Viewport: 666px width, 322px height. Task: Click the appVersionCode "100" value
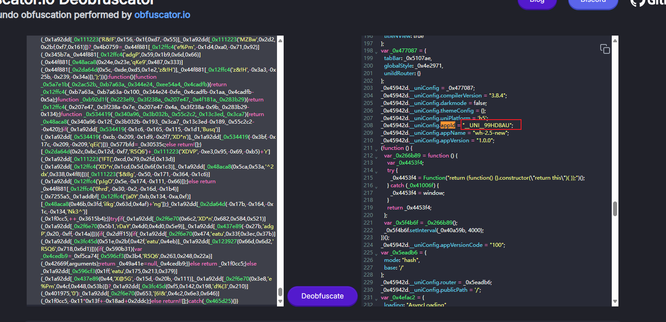click(496, 245)
